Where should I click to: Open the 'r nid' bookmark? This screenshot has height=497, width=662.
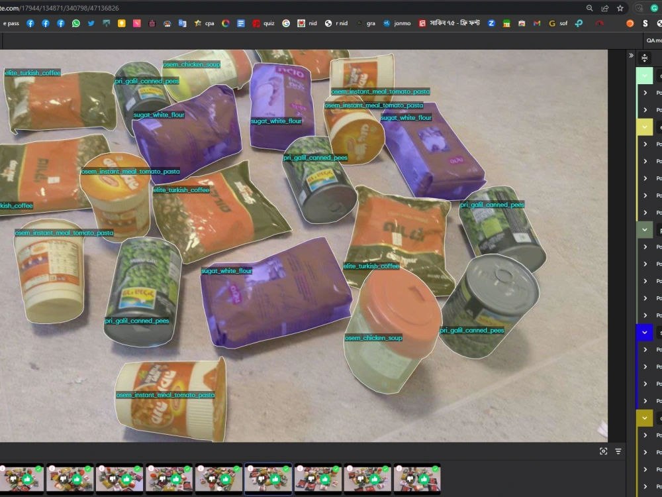pyautogui.click(x=336, y=23)
